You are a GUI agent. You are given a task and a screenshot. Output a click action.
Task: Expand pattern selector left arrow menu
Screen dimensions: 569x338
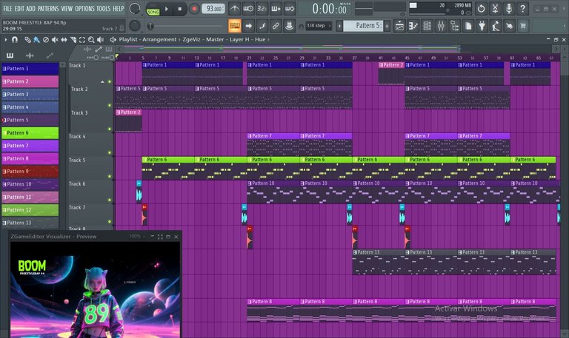(x=339, y=26)
